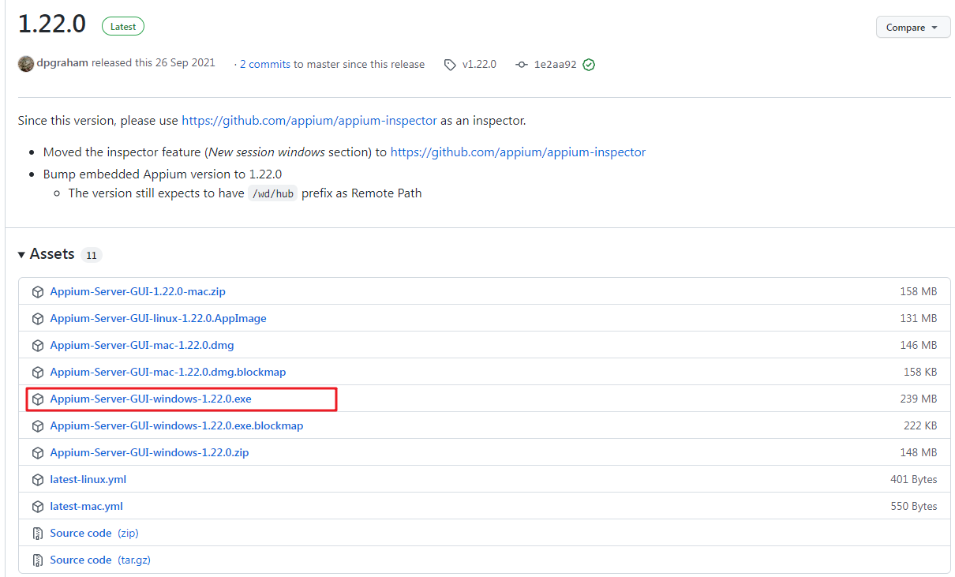Viewport: 955px width, 577px height.
Task: Click the commit icon beside 1e2aa92
Action: [521, 65]
